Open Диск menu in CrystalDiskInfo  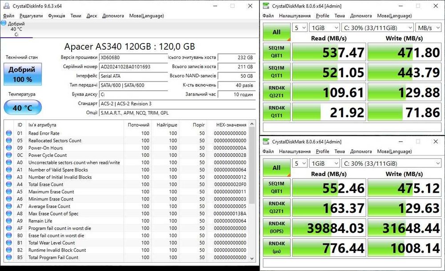[x=92, y=16]
